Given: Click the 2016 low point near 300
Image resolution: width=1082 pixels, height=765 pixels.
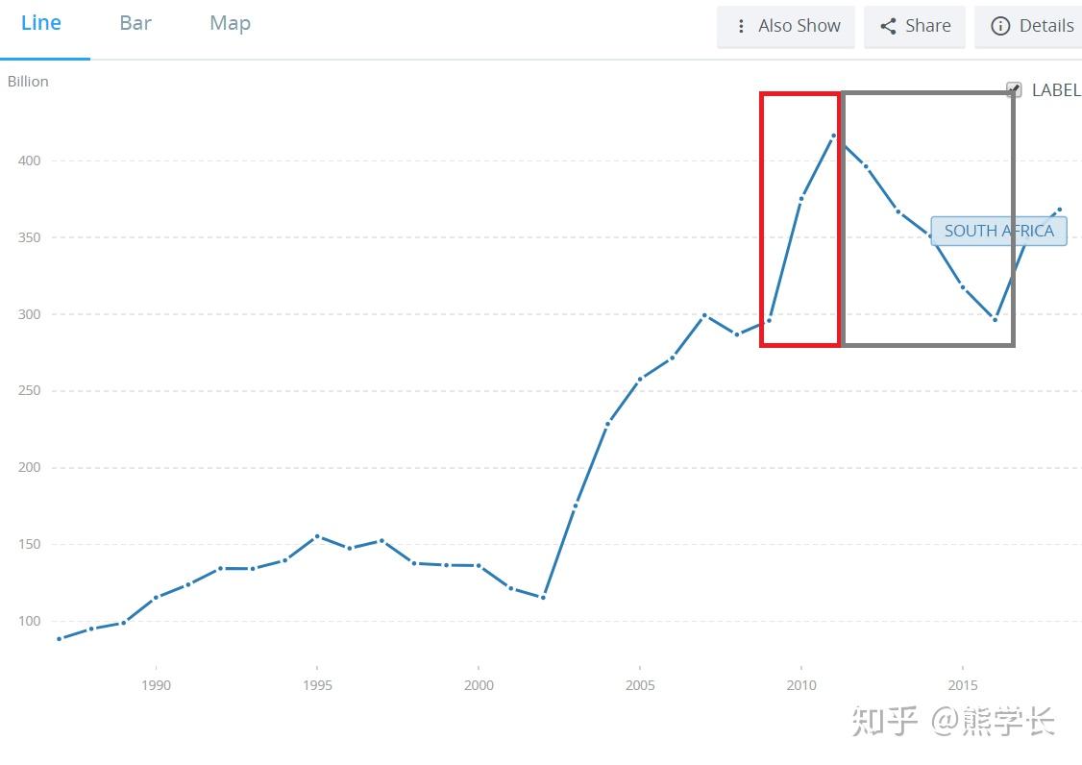Looking at the screenshot, I should click(x=996, y=320).
